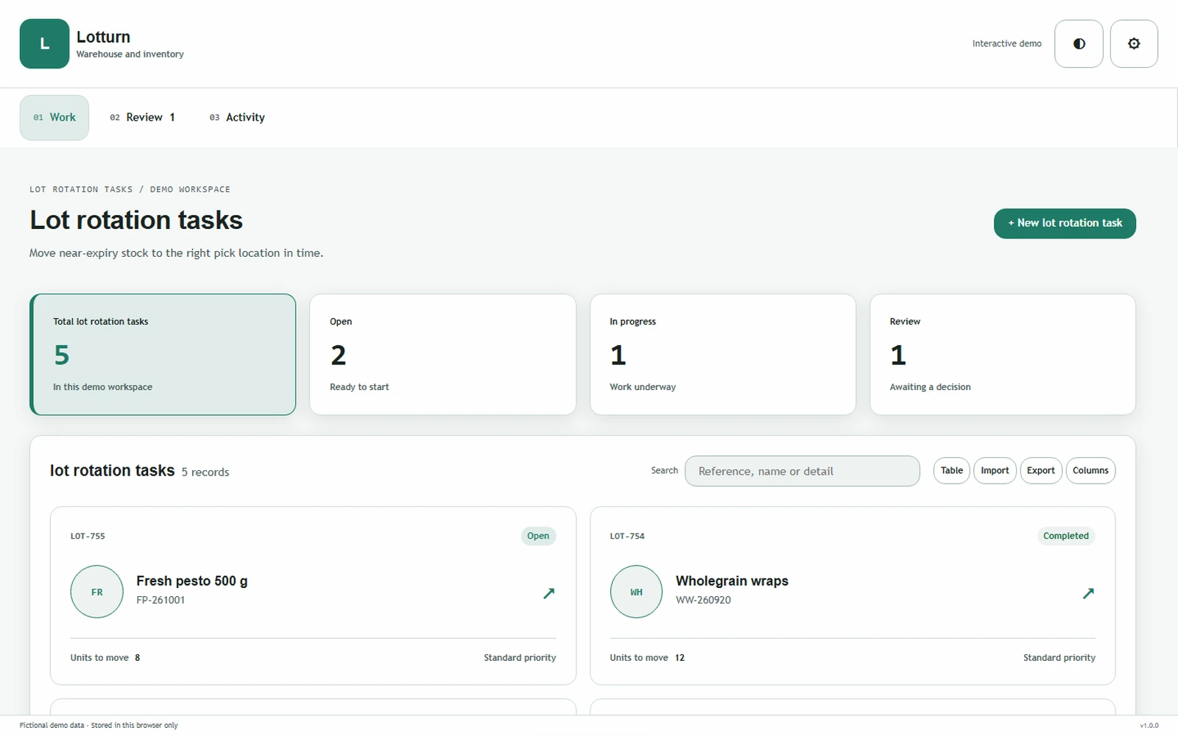Image resolution: width=1178 pixels, height=736 pixels.
Task: Click the LOT-755 reference
Action: 88,536
